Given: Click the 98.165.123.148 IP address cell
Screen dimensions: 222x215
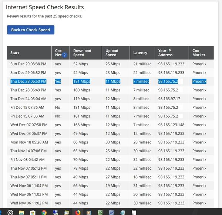Looking at the screenshot, I should 171,125.
